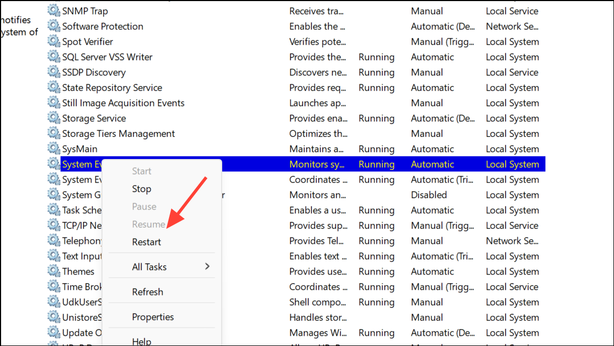The width and height of the screenshot is (614, 346).
Task: Select the Storage Tiers Management service
Action: click(118, 134)
